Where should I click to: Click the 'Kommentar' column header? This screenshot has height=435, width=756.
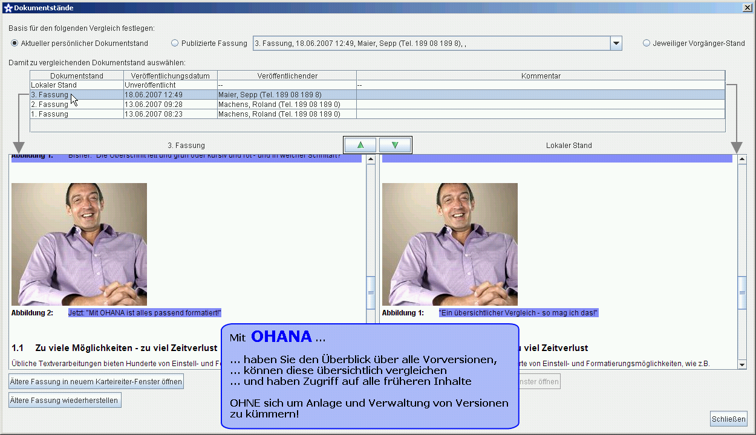coord(540,76)
